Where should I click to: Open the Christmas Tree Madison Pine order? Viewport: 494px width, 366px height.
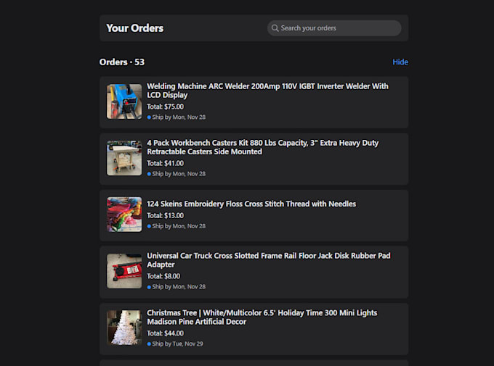click(x=262, y=317)
